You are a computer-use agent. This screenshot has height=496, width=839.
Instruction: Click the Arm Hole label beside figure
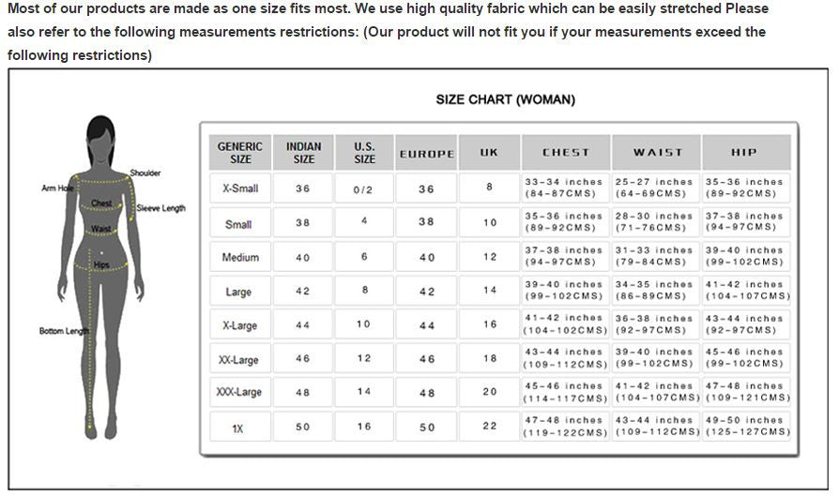coord(56,188)
